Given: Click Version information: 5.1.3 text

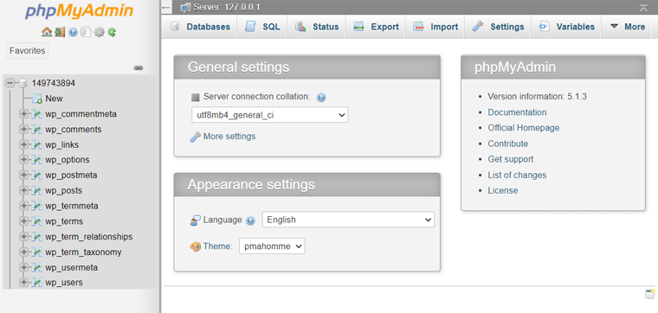Looking at the screenshot, I should pos(537,97).
